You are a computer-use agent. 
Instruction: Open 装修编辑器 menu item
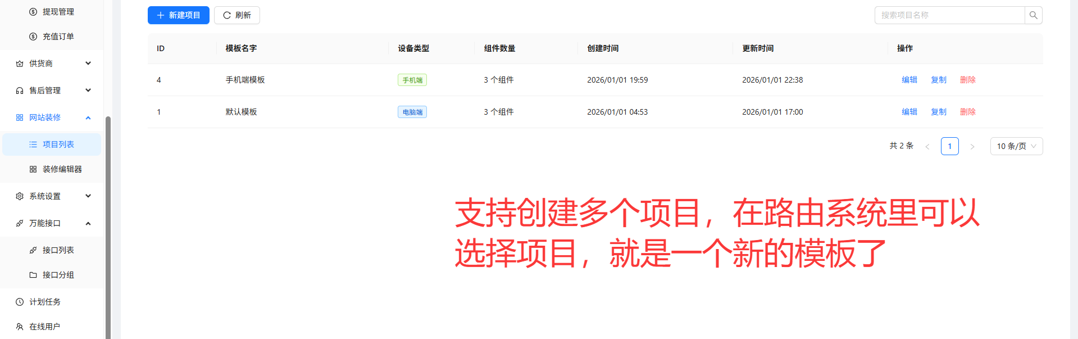(62, 169)
